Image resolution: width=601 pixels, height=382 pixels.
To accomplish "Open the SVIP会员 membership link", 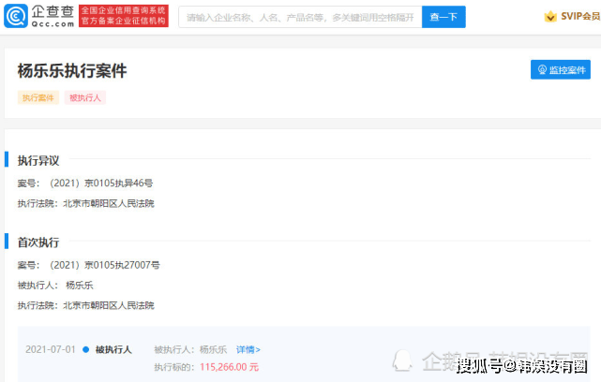I will tap(580, 16).
